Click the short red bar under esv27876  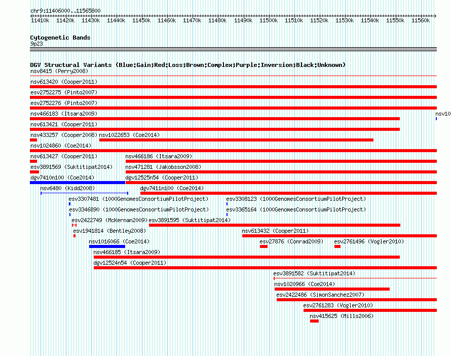tap(264, 246)
